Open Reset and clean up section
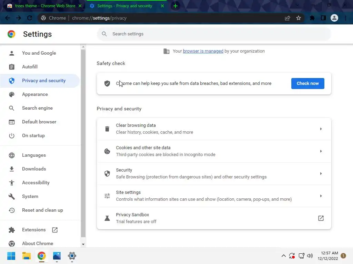353x264 pixels. point(40,210)
